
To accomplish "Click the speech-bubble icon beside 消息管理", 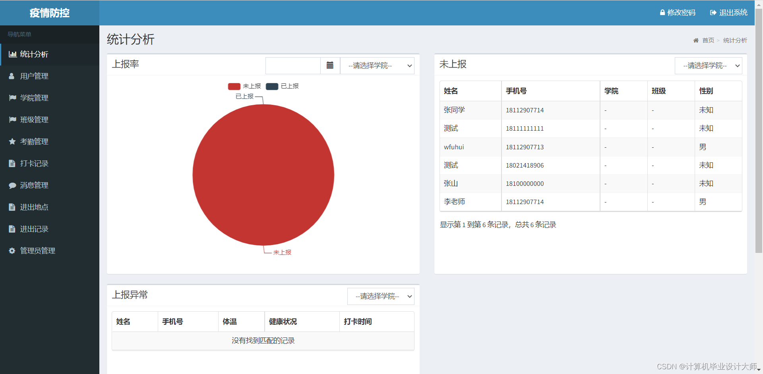I will (12, 185).
